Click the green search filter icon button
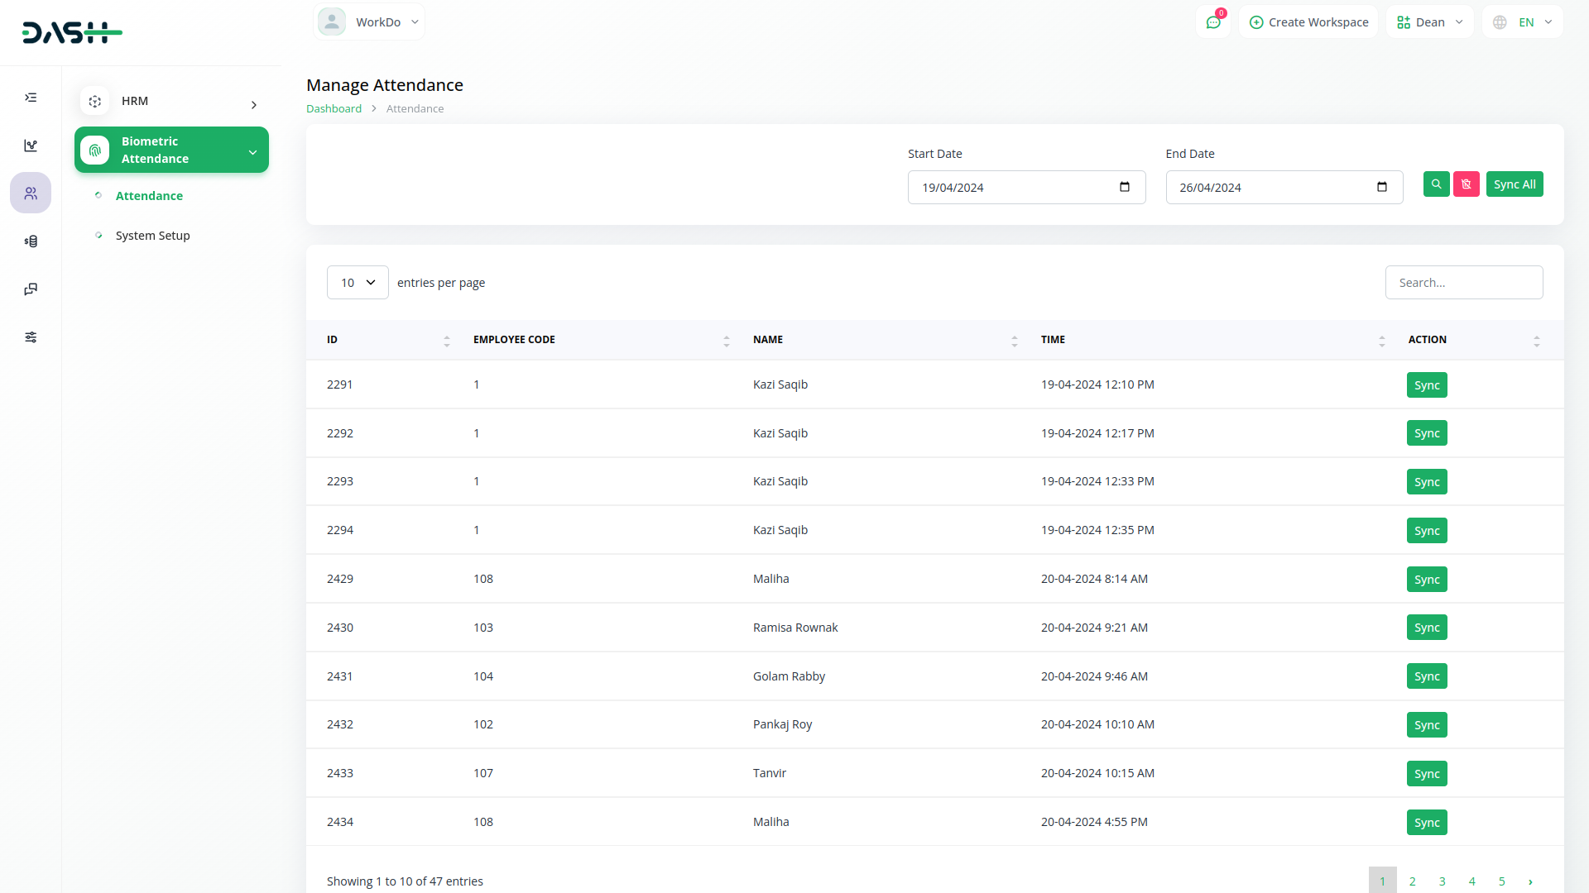Viewport: 1589px width, 893px height. 1436,184
